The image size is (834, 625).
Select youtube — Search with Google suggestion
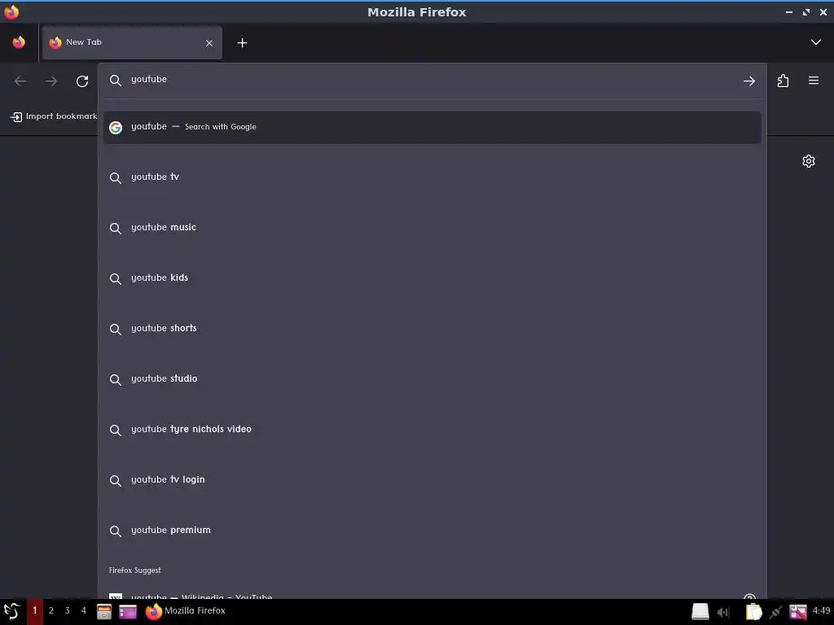point(432,127)
